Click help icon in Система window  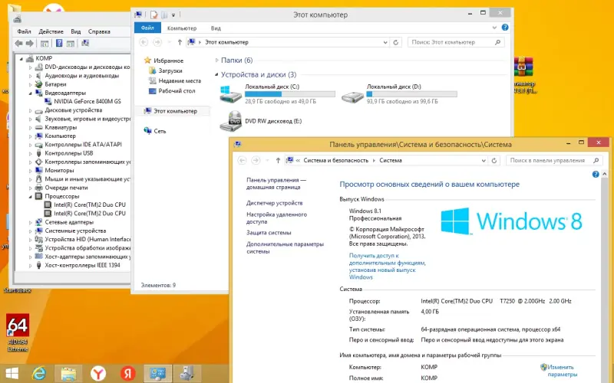[596, 175]
